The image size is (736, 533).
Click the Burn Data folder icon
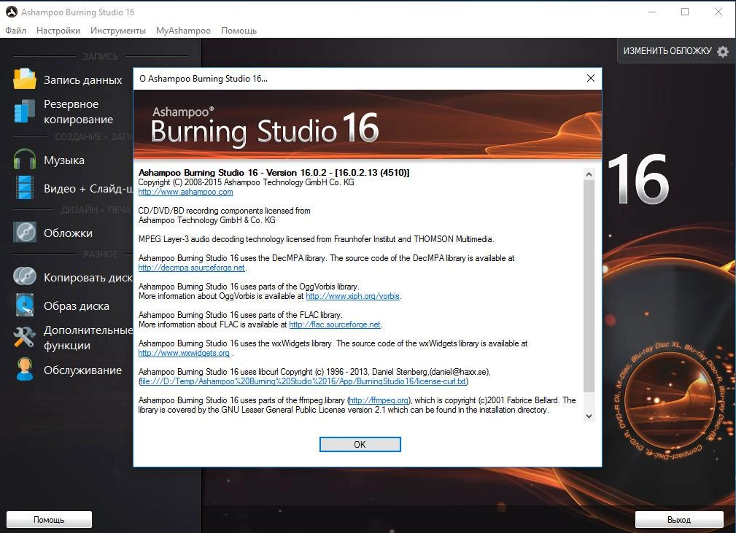pyautogui.click(x=24, y=79)
